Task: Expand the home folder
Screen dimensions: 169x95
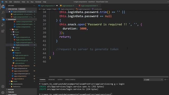Action: tap(11, 32)
